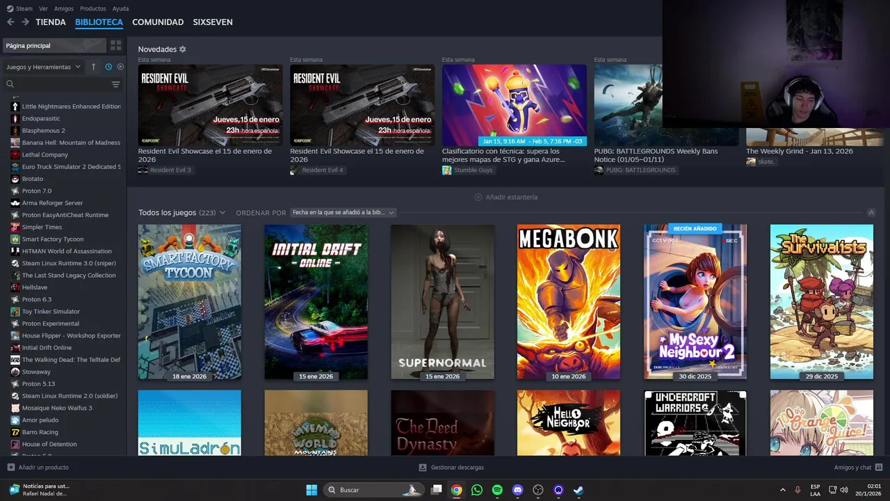Click microphone icon in system tray
Image resolution: width=890 pixels, height=501 pixels.
click(x=798, y=490)
